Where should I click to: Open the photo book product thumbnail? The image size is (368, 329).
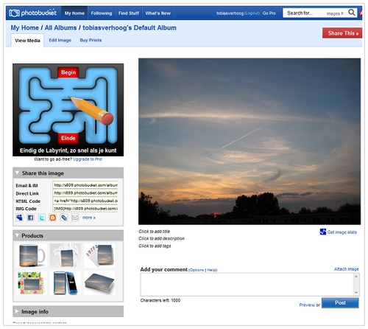[99, 283]
